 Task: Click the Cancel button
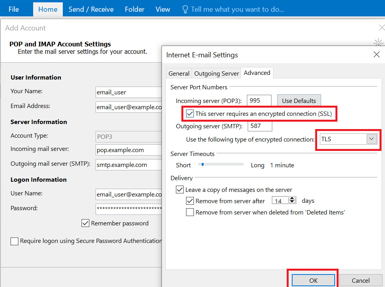coord(360,280)
